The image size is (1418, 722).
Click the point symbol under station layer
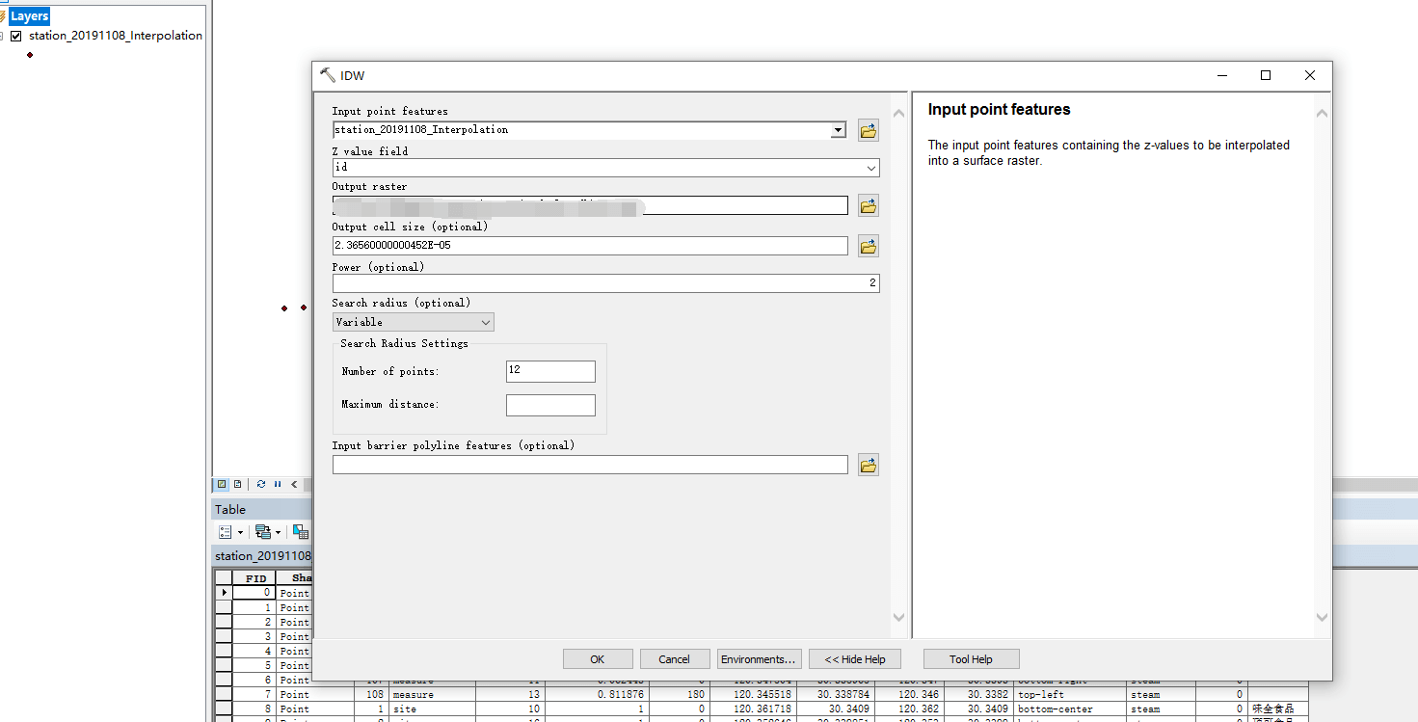coord(30,55)
